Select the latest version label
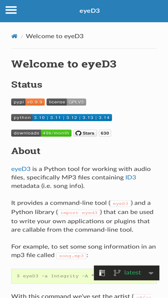168x298 pixels. point(132,273)
